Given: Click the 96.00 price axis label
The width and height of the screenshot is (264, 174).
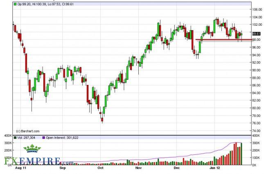Looking at the screenshot, I should 257,47.
